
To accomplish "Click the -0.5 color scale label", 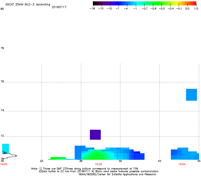I will (162, 9).
